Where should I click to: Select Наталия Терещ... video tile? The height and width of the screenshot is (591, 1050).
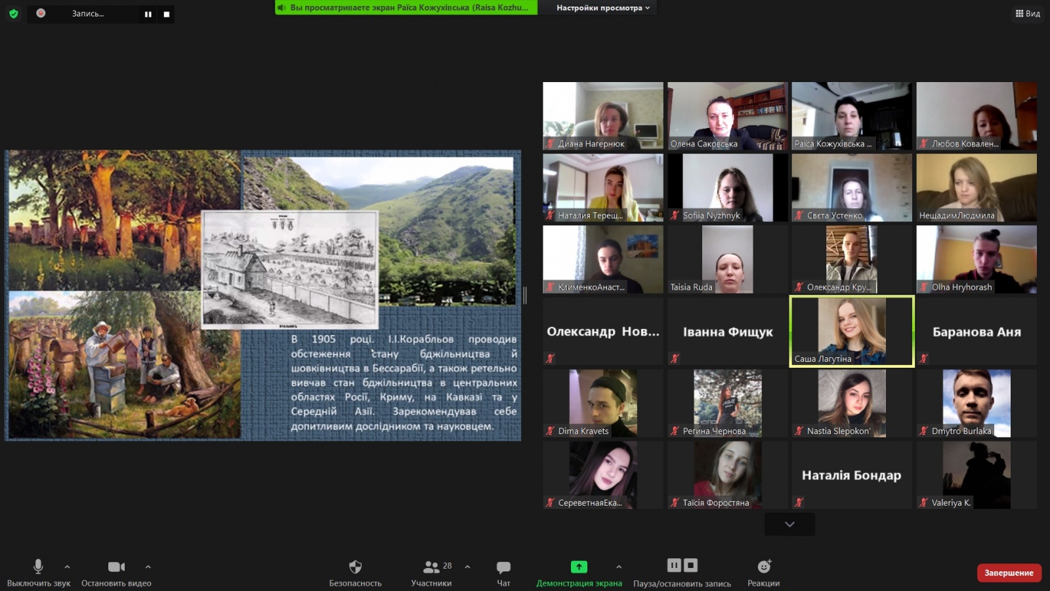pos(603,188)
